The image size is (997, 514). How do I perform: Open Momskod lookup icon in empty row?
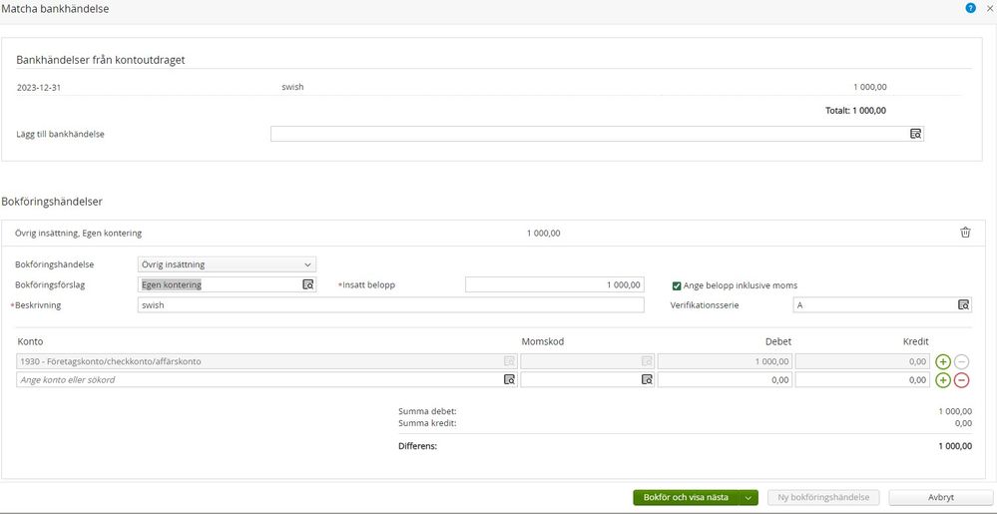tap(646, 380)
